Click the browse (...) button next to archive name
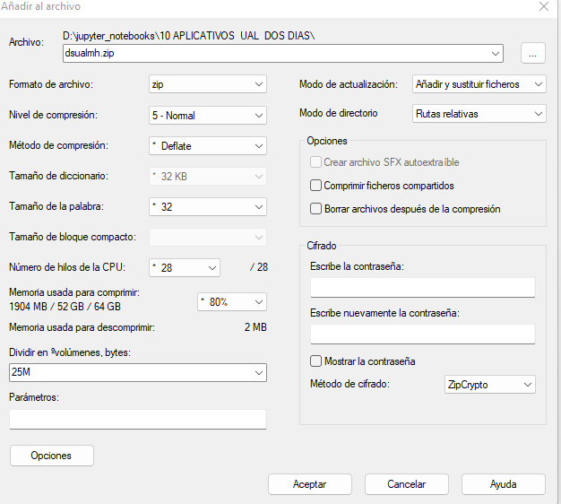Screen dimensions: 561x504 (532, 54)
